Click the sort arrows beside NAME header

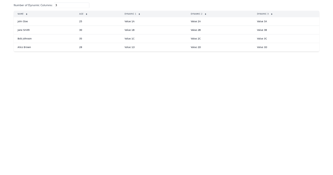(27, 14)
